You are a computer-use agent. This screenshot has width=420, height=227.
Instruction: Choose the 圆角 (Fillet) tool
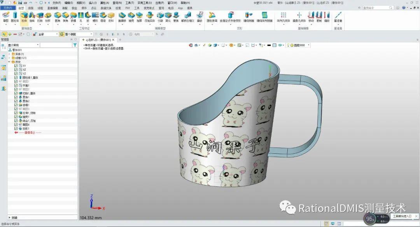coord(58,17)
